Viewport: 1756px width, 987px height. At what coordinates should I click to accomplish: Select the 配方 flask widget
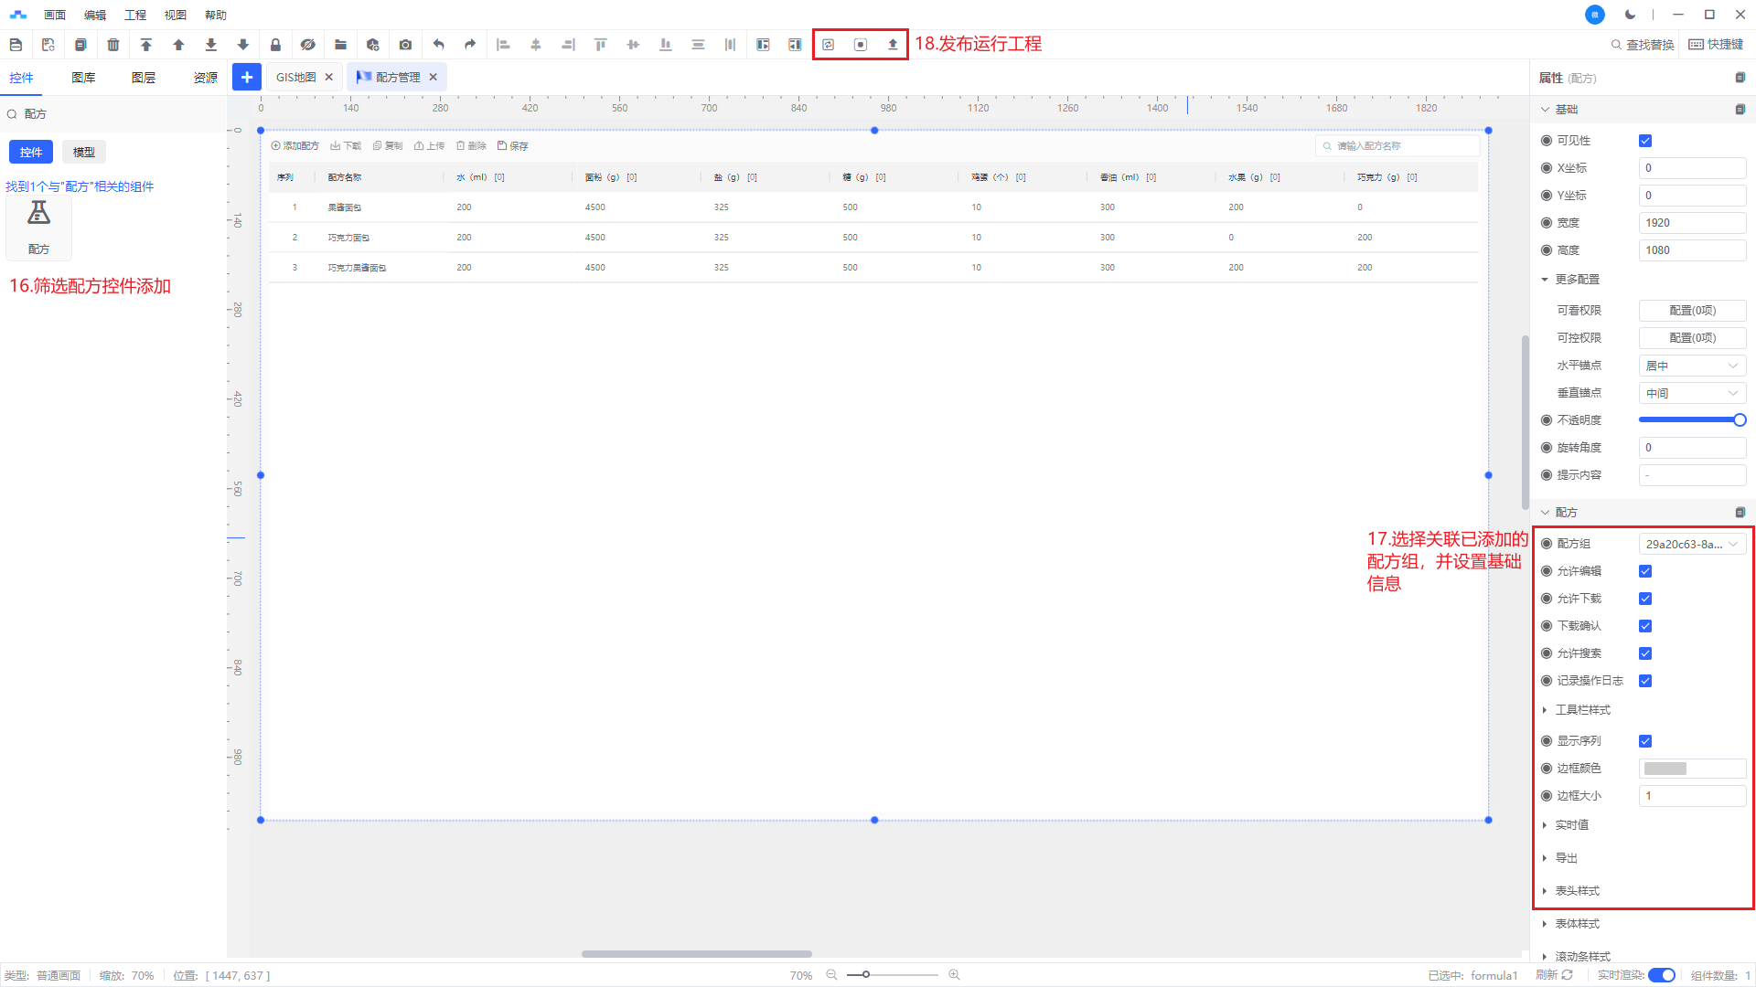coord(38,224)
